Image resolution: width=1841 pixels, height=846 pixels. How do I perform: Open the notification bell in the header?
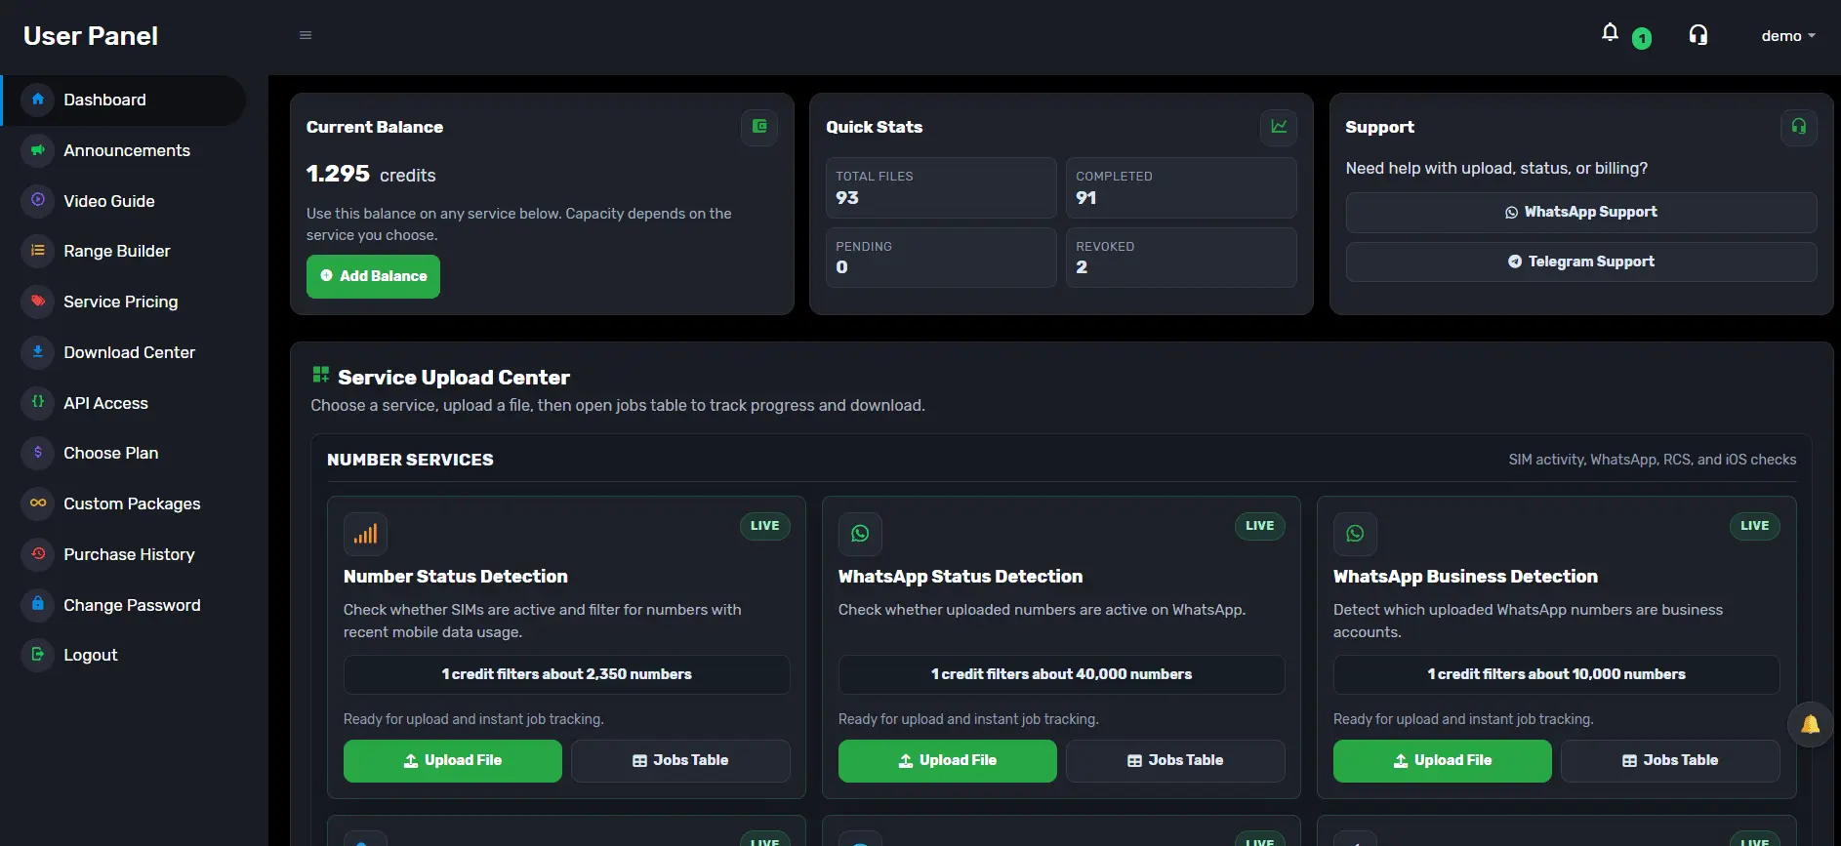[x=1611, y=33]
